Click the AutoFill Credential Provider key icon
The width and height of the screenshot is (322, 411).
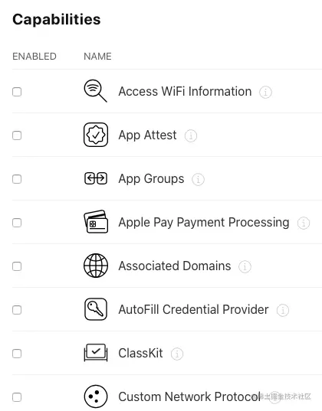pyautogui.click(x=96, y=309)
